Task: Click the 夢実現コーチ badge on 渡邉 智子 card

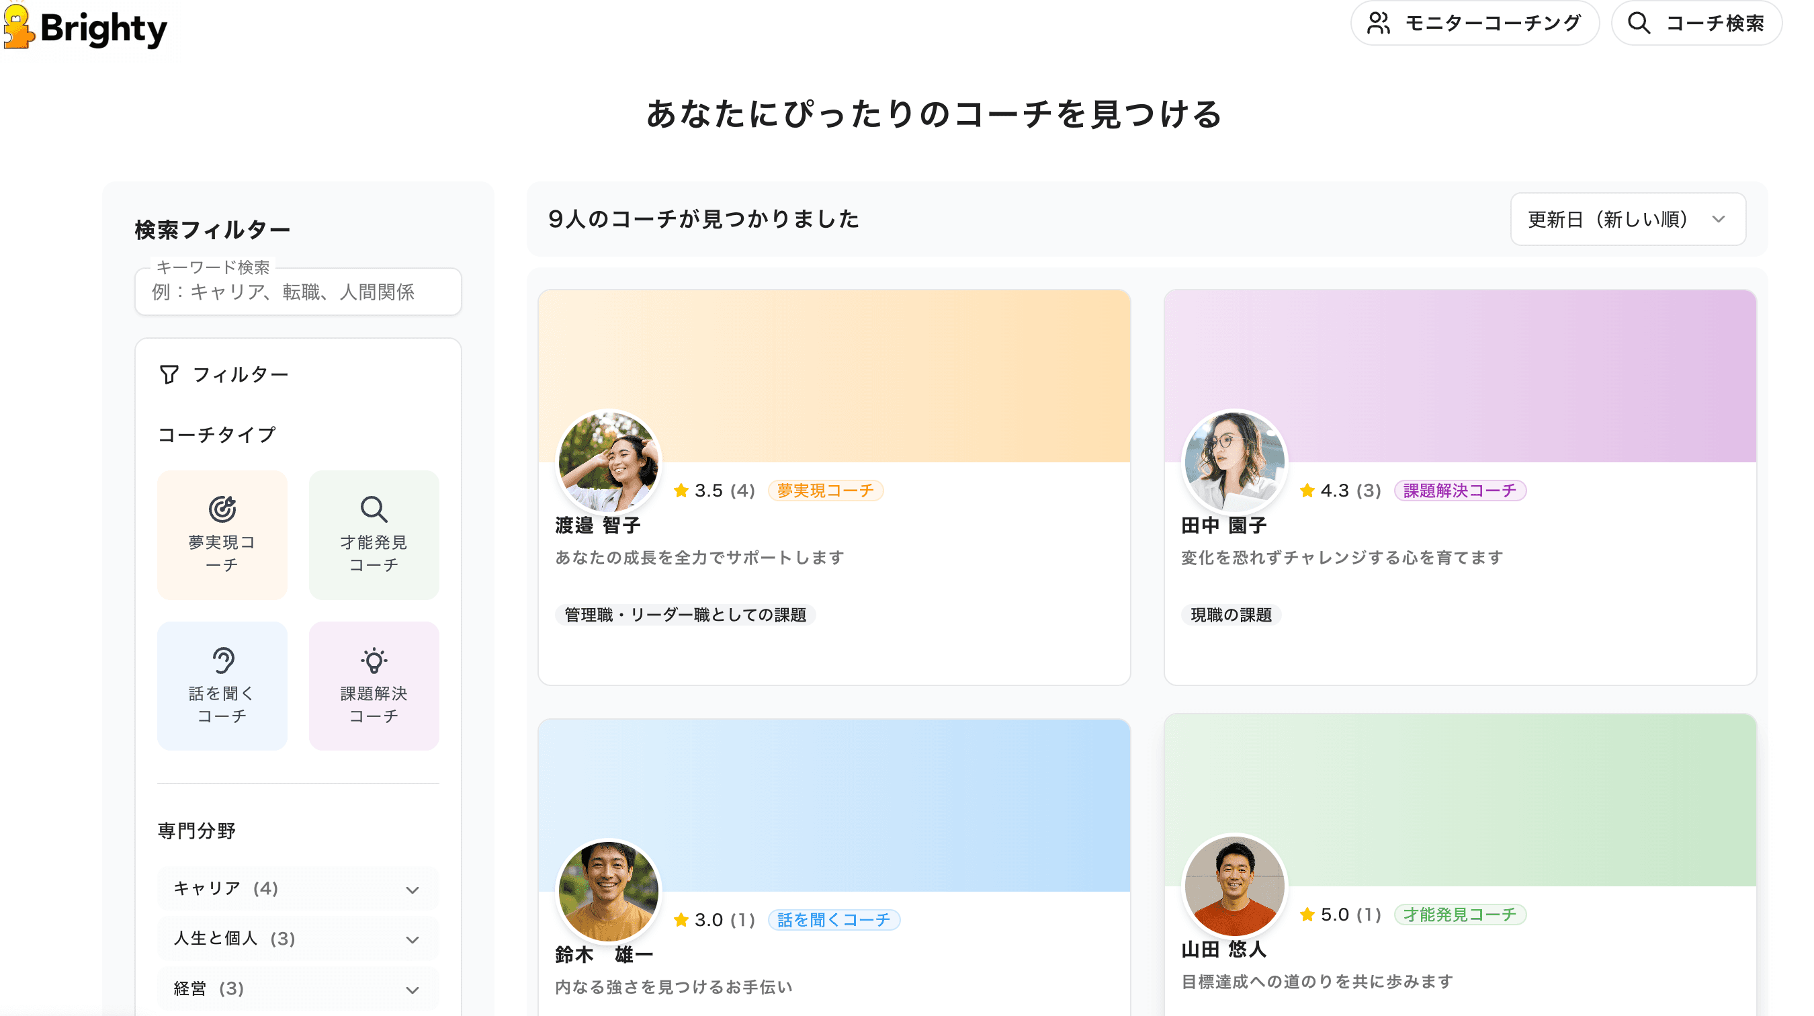Action: tap(825, 491)
